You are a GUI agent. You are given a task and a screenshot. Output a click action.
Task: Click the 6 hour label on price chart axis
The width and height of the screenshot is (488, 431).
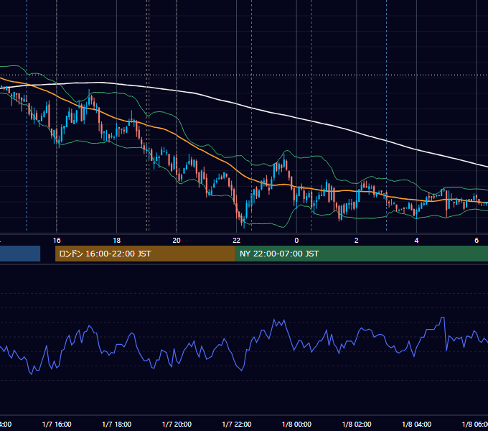pyautogui.click(x=477, y=241)
